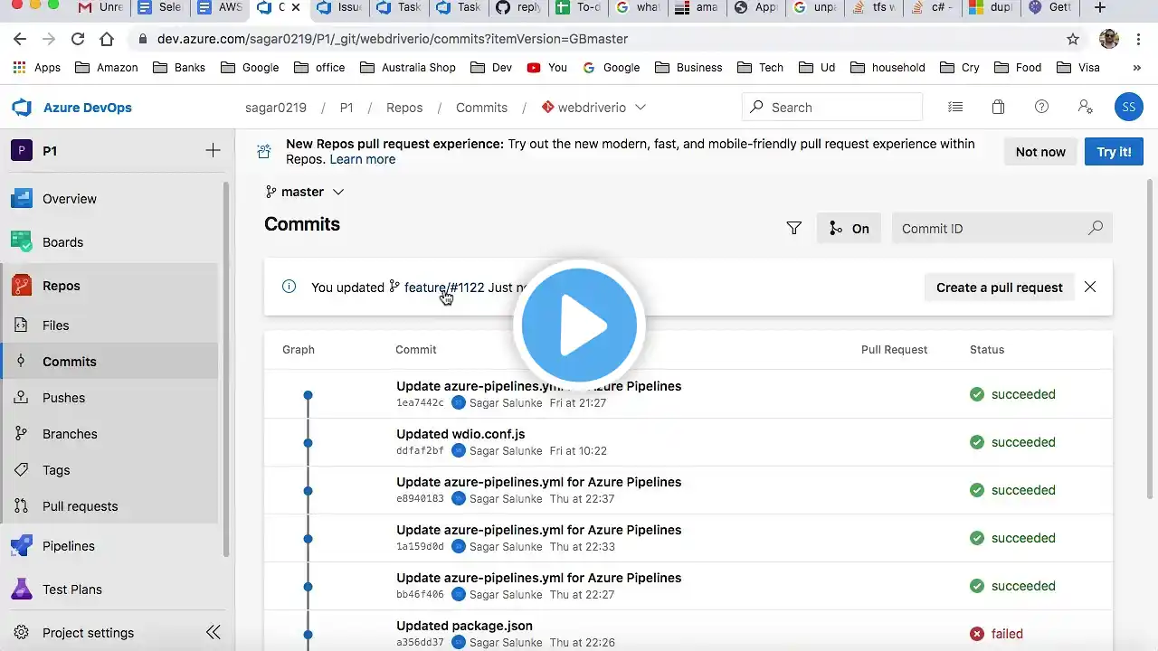The width and height of the screenshot is (1158, 651).
Task: Select Pushes in the sidebar
Action: coord(109,397)
